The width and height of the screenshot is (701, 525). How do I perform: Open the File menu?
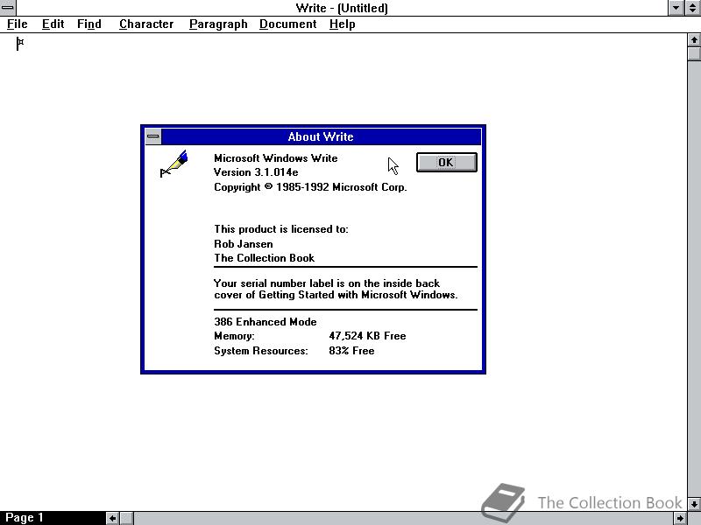pyautogui.click(x=17, y=24)
